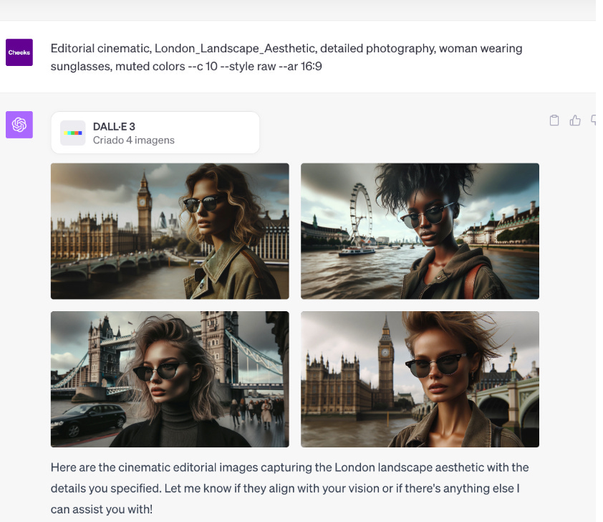Open the Tower Bridge woman image
This screenshot has width=603, height=522.
[x=170, y=379]
